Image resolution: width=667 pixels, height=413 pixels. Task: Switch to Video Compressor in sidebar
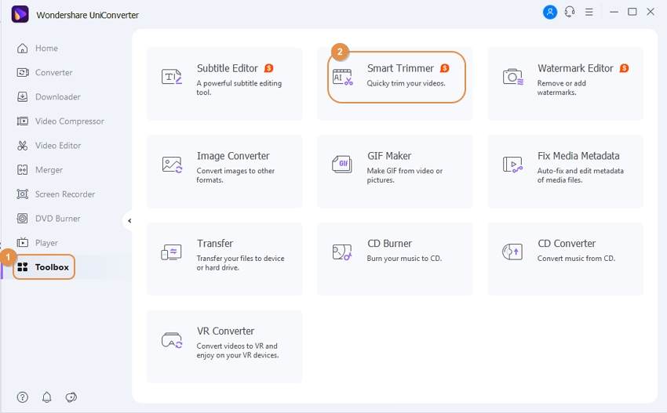pyautogui.click(x=68, y=121)
